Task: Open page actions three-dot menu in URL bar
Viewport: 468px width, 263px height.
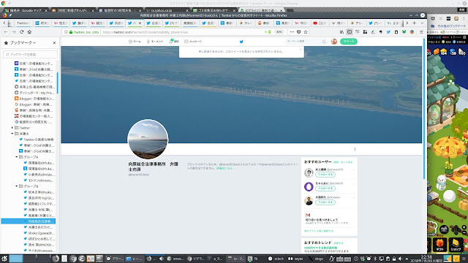Action: tap(292, 32)
